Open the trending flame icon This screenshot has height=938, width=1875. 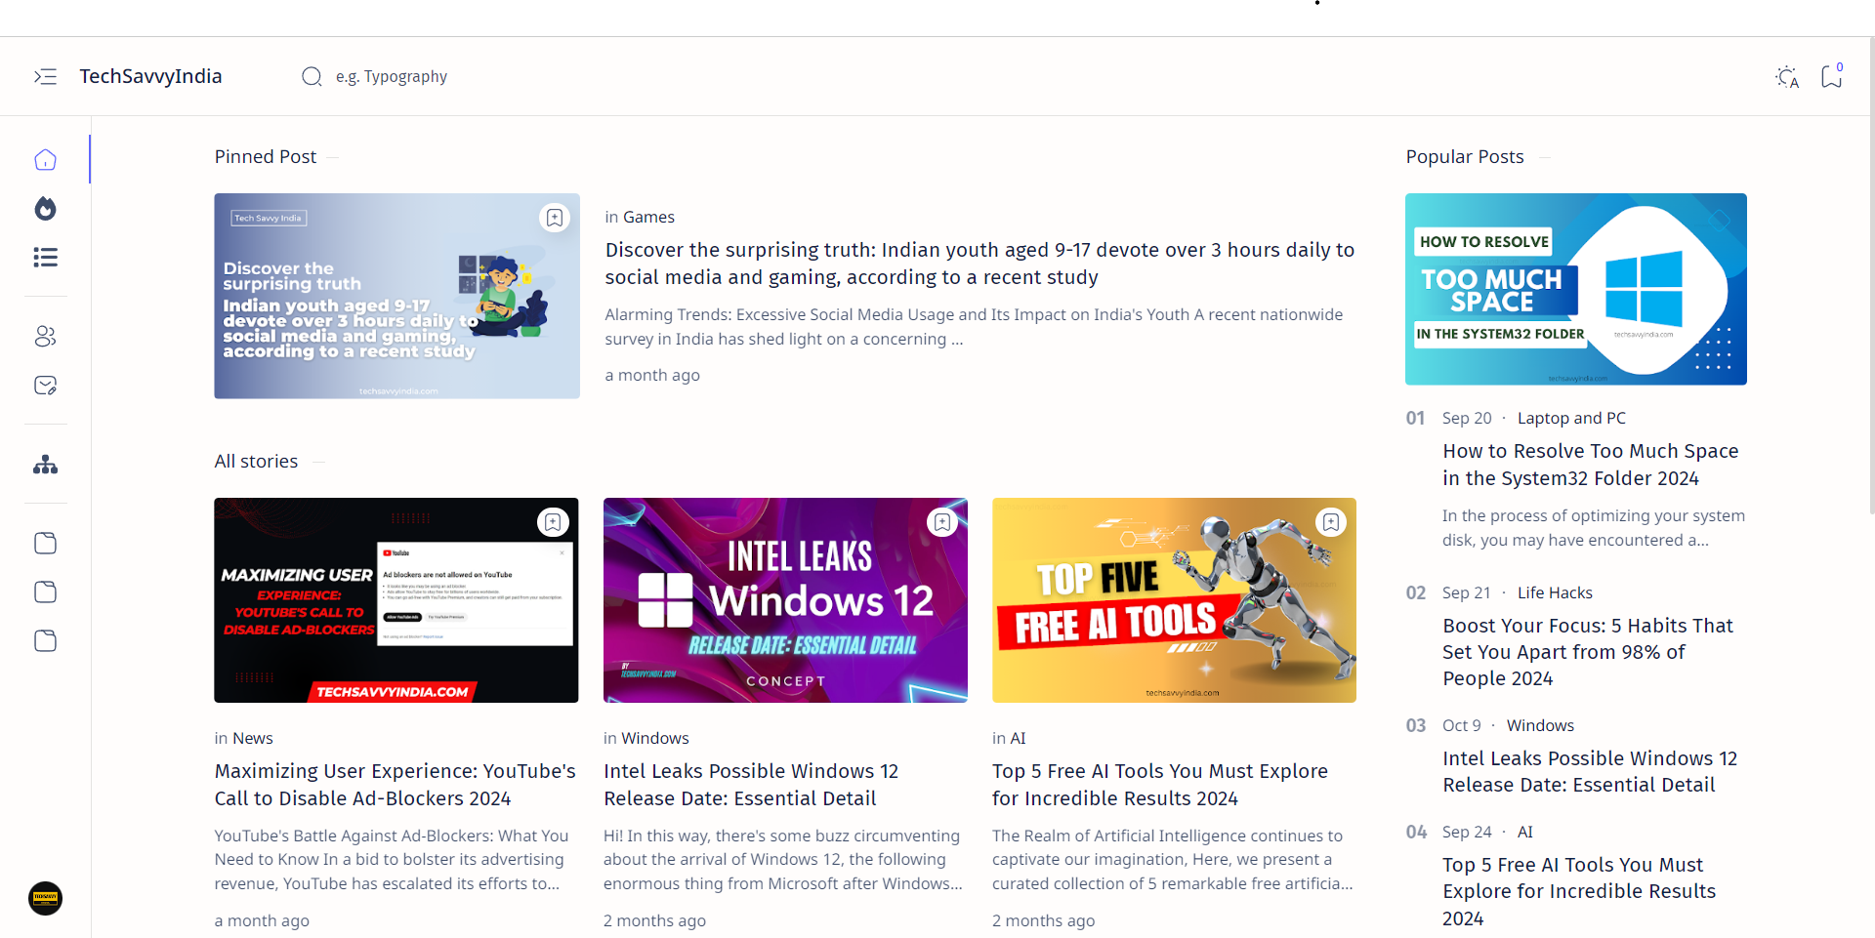click(x=45, y=209)
